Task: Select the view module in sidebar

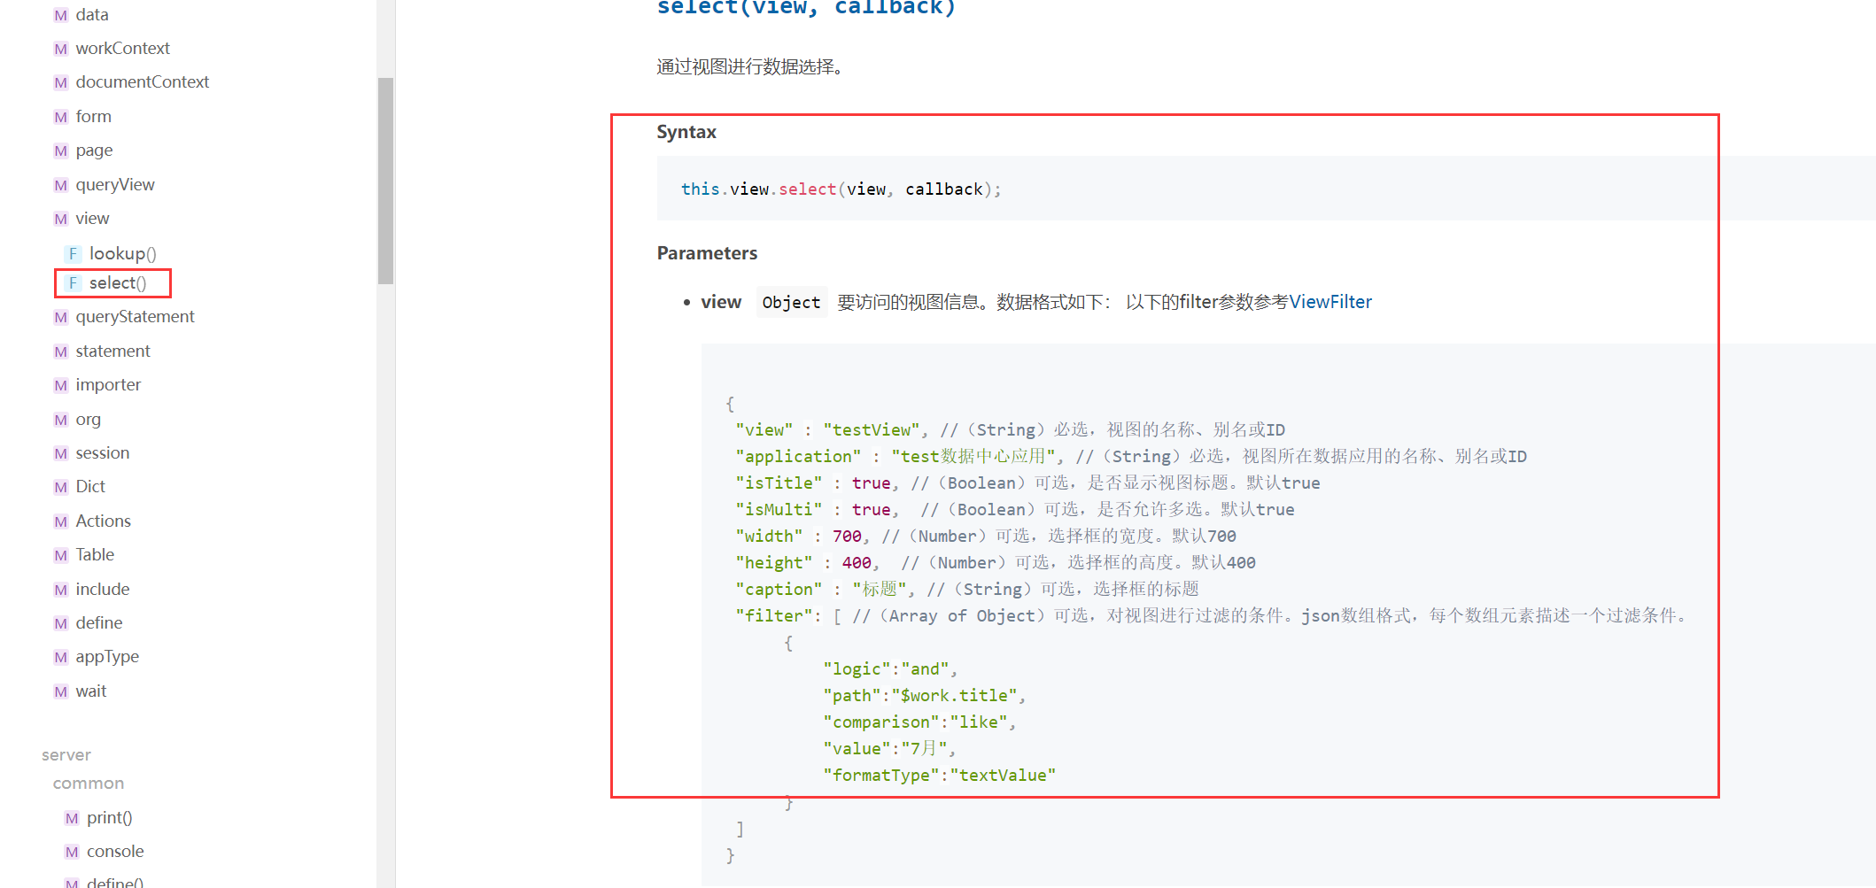Action: point(92,219)
